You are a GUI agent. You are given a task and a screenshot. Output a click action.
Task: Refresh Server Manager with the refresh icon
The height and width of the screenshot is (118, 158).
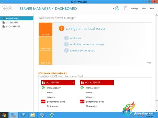tap(117, 8)
